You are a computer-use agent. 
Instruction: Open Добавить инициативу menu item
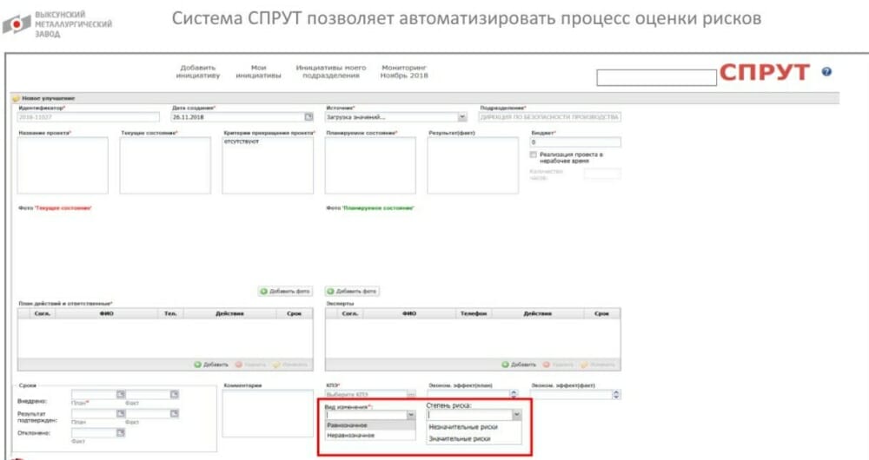(x=198, y=71)
